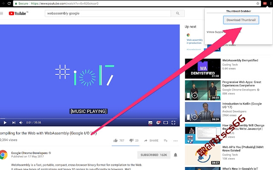Click the Published on 17 May 2017 text
The image size is (273, 170).
(x=27, y=156)
